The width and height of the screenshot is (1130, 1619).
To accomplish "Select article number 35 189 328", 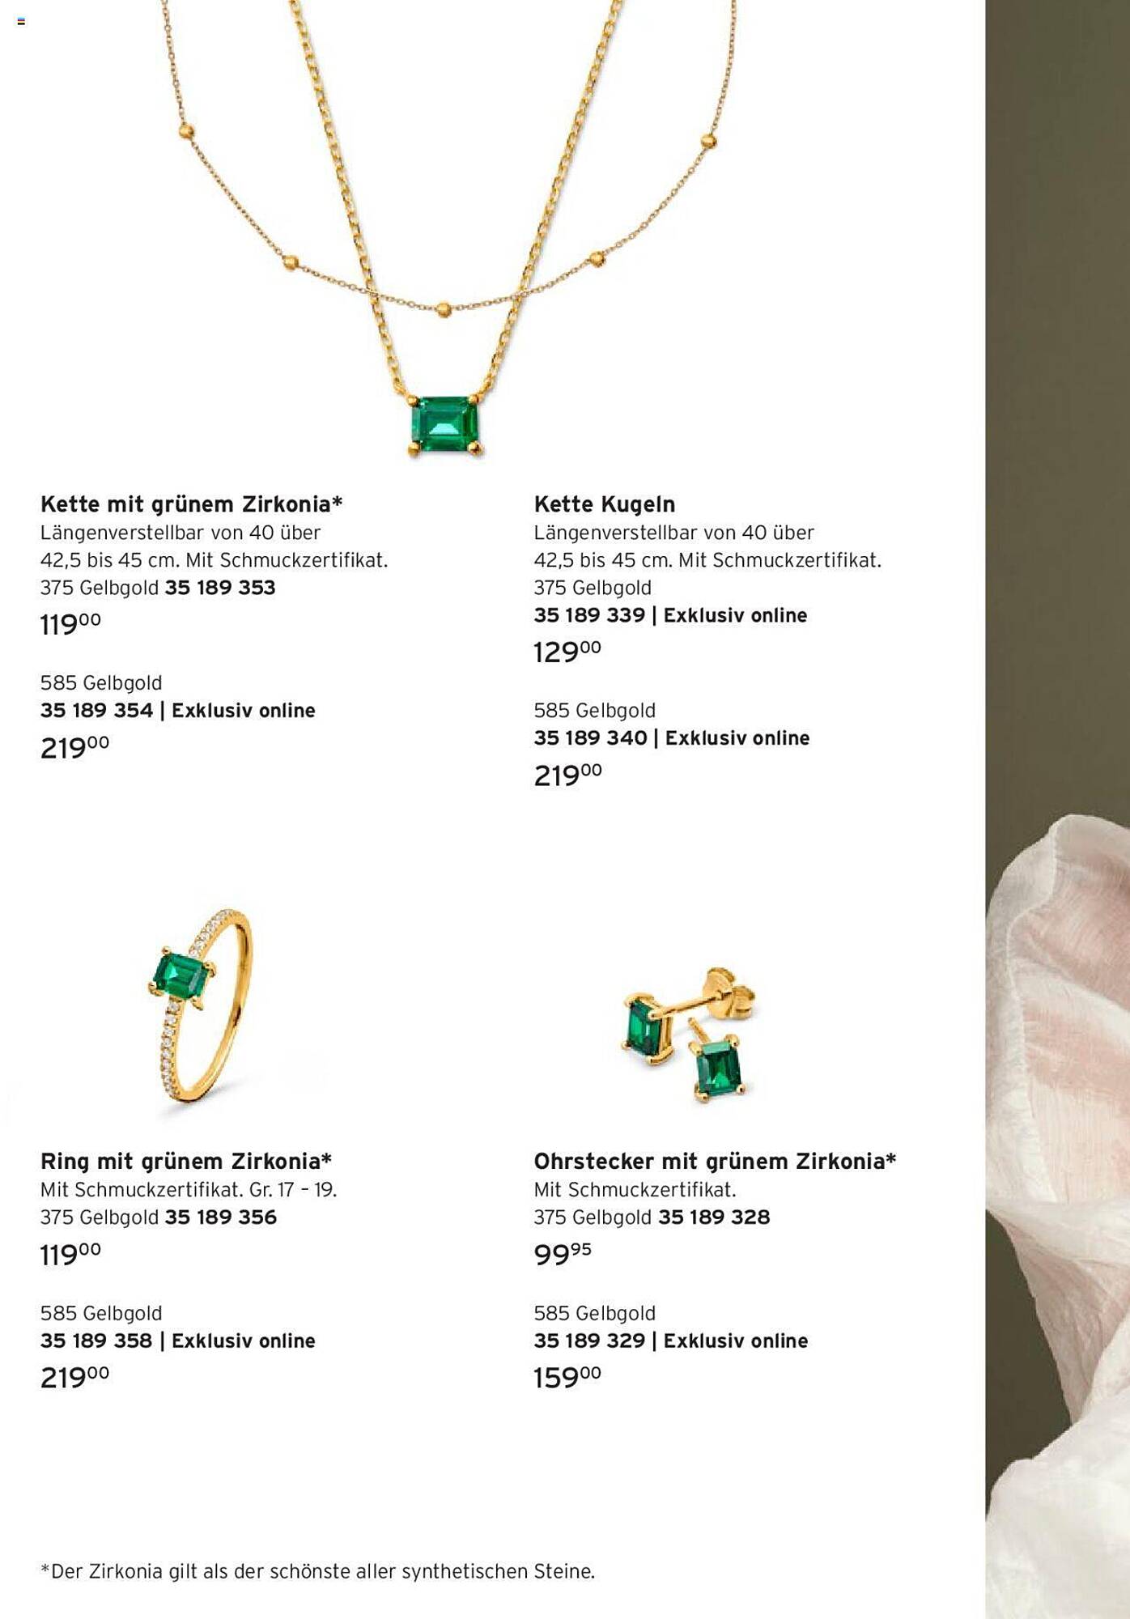I will click(714, 1217).
